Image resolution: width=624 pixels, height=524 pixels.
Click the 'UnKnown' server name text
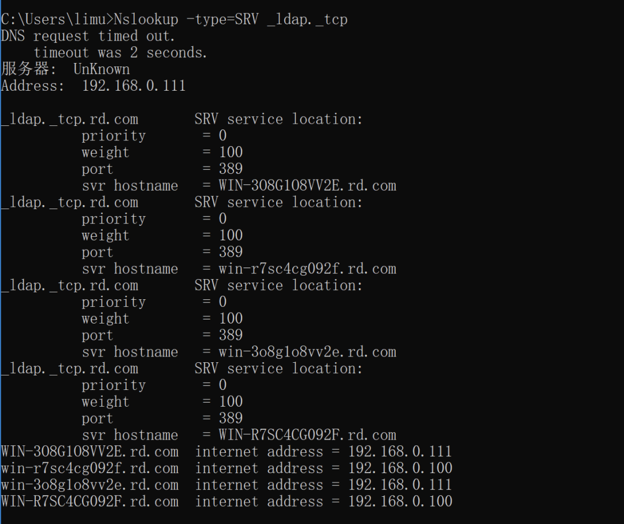pyautogui.click(x=102, y=69)
